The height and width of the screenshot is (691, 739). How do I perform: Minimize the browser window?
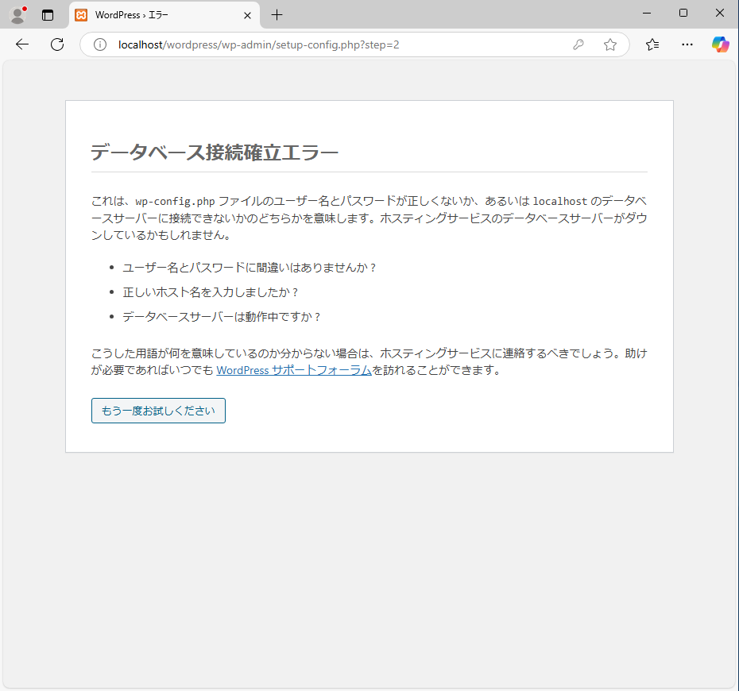647,14
